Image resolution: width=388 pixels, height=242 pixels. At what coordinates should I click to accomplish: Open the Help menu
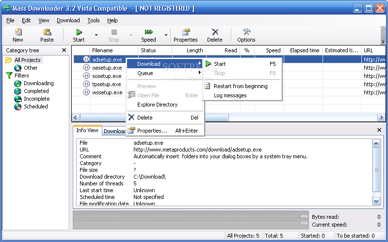113,20
